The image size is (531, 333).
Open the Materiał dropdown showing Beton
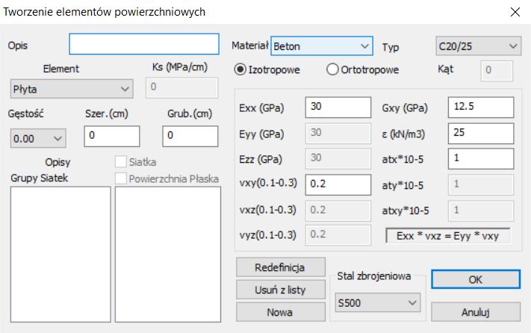click(322, 46)
